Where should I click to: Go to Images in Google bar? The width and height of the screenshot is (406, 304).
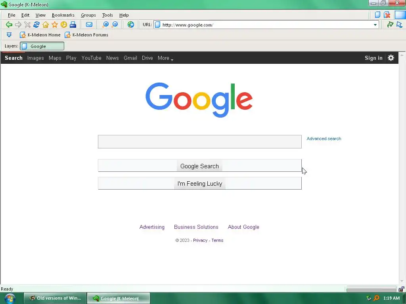[35, 58]
